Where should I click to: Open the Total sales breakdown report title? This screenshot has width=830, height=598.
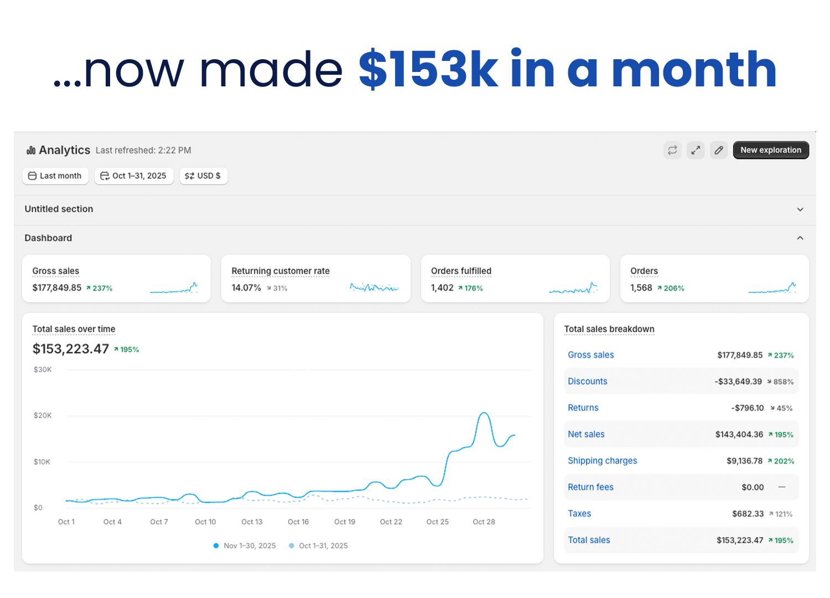point(609,329)
